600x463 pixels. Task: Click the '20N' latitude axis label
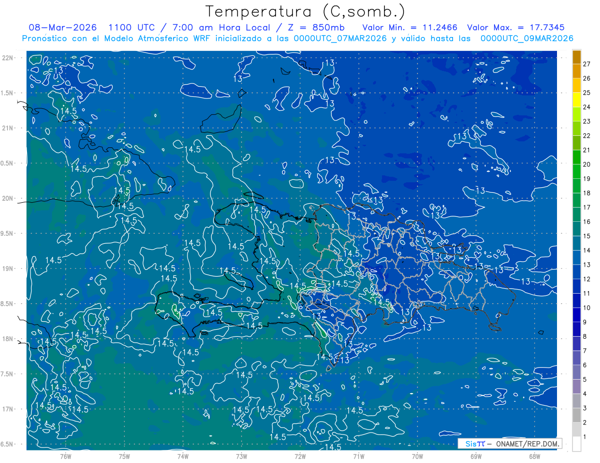pyautogui.click(x=8, y=198)
